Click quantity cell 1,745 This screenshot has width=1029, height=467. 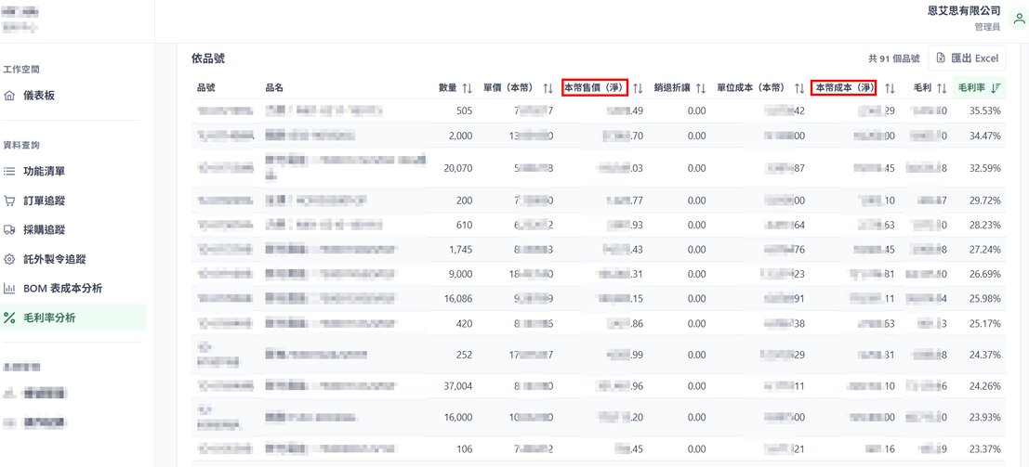pyautogui.click(x=461, y=249)
